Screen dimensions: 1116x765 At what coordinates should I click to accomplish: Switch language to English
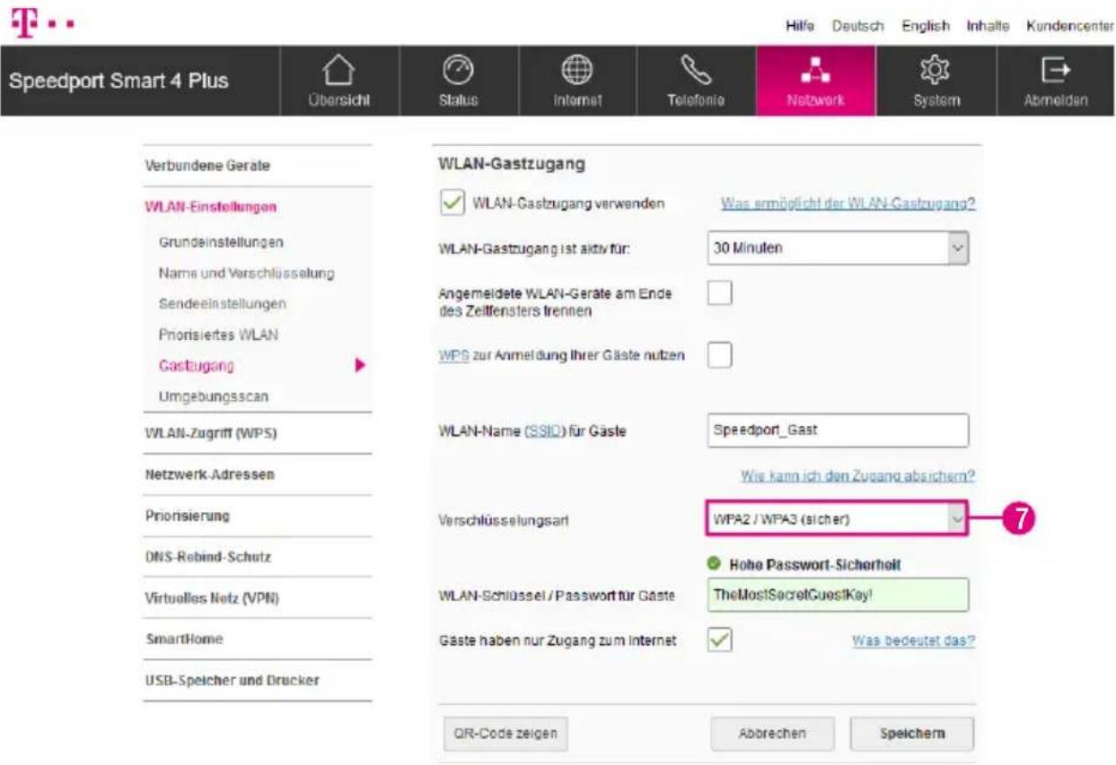pyautogui.click(x=925, y=26)
